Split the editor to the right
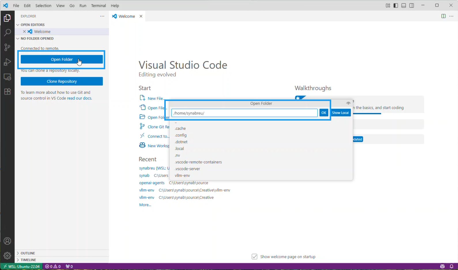 click(x=444, y=16)
